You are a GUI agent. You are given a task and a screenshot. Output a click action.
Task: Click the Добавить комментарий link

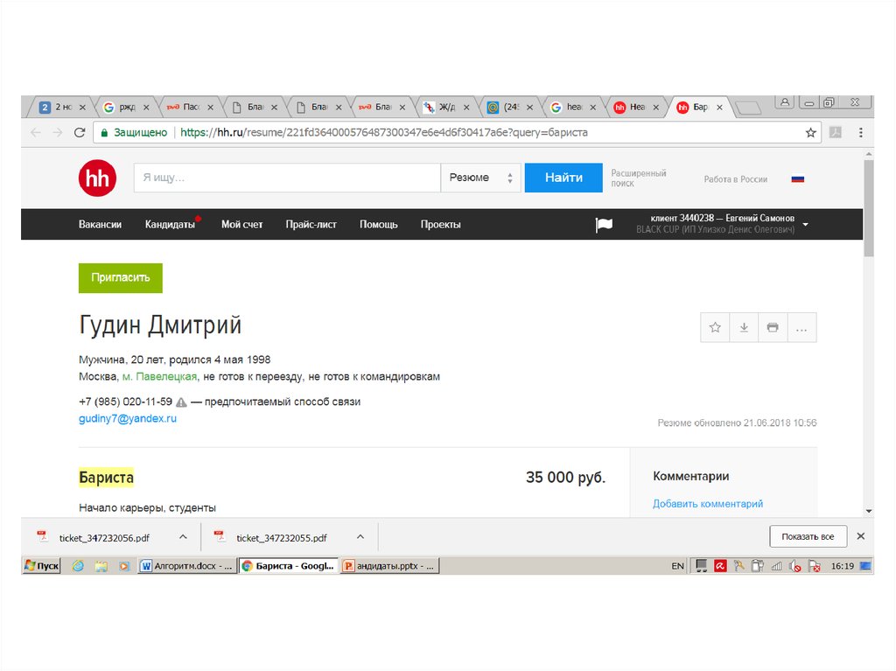708,504
